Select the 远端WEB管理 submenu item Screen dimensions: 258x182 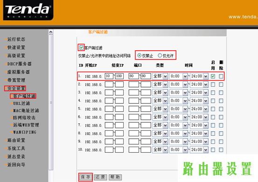26,125
